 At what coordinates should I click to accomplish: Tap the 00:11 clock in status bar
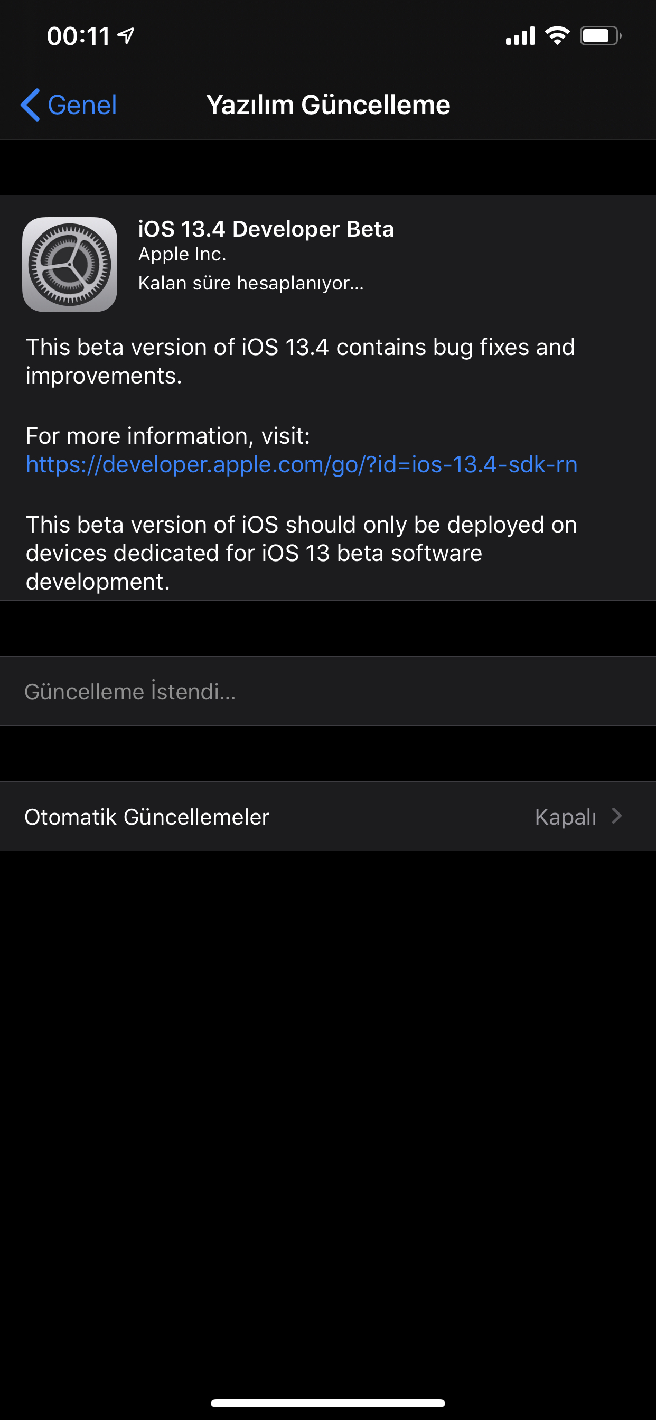78,36
